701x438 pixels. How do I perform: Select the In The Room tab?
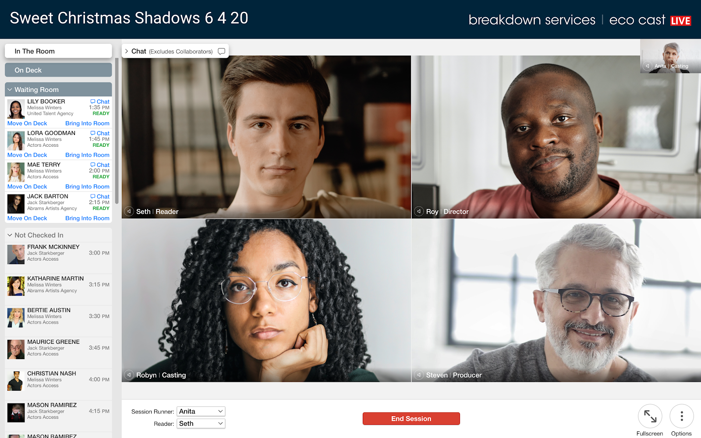[58, 51]
